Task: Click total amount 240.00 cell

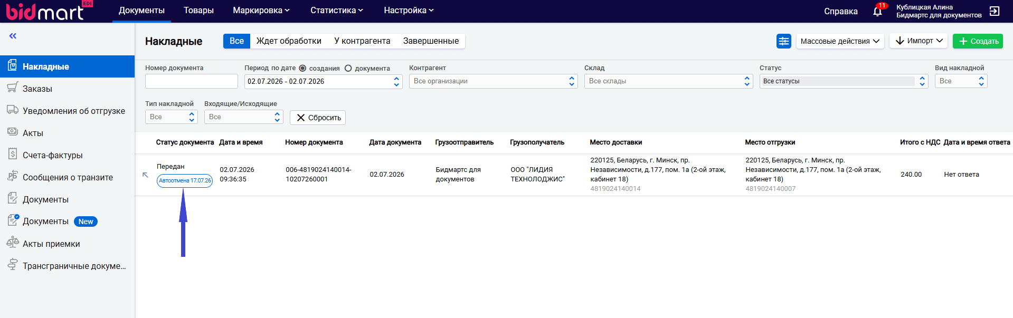Action: pyautogui.click(x=911, y=175)
